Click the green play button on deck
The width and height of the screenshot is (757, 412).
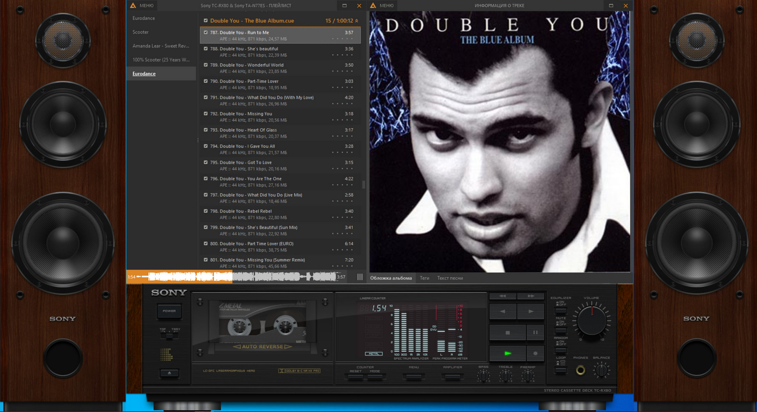pyautogui.click(x=508, y=354)
